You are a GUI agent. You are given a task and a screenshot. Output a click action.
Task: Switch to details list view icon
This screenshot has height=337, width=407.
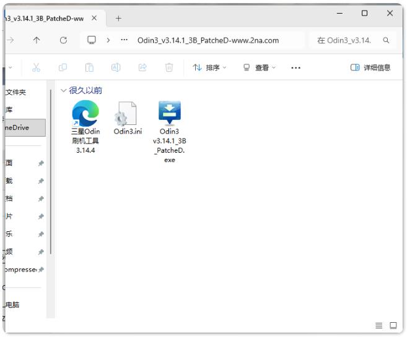[379, 326]
